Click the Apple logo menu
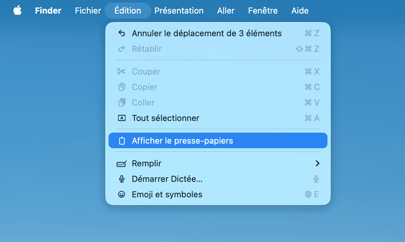The image size is (405, 242). [17, 11]
